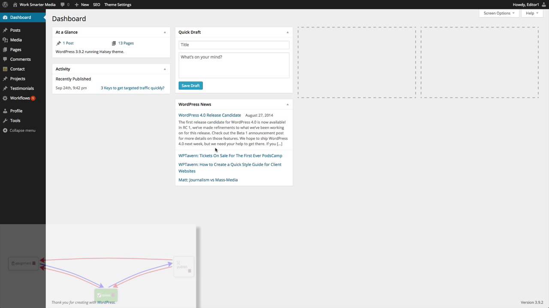Screen dimensions: 549x308
Task: Click the home icon next to Work Smarter Media
Action: 15,5
